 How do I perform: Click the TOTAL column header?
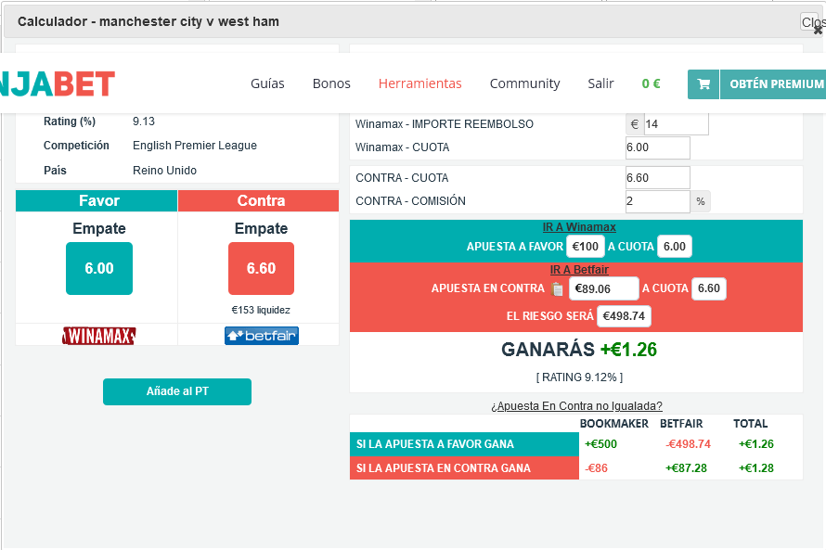coord(750,424)
